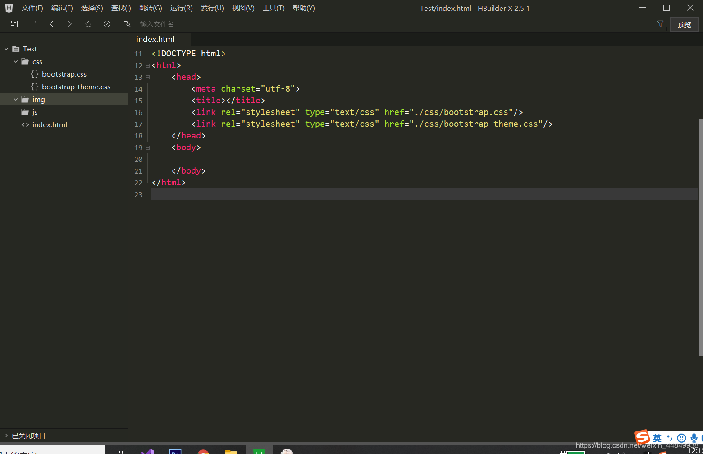The width and height of the screenshot is (703, 454).
Task: Click the 已关闭项目 label
Action: (x=28, y=436)
